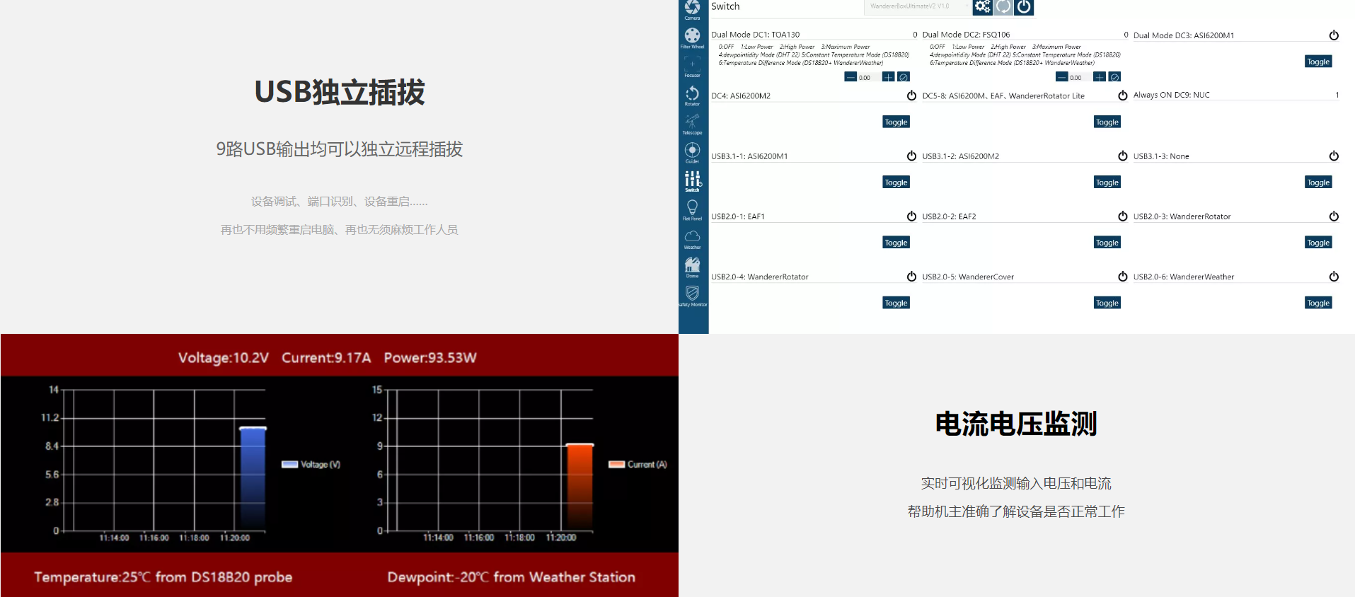Click power status icon for DC5-8 row
1355x597 pixels.
(x=1123, y=95)
